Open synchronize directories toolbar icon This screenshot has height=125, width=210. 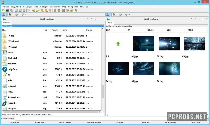point(71,10)
